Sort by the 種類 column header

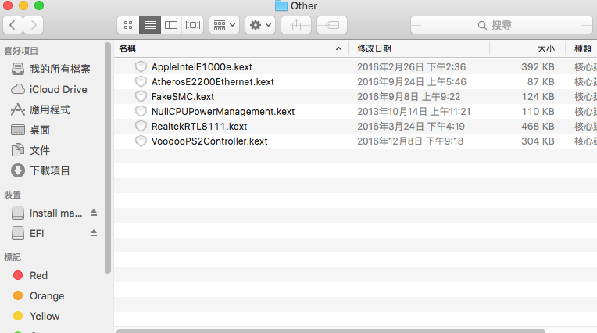[x=582, y=48]
